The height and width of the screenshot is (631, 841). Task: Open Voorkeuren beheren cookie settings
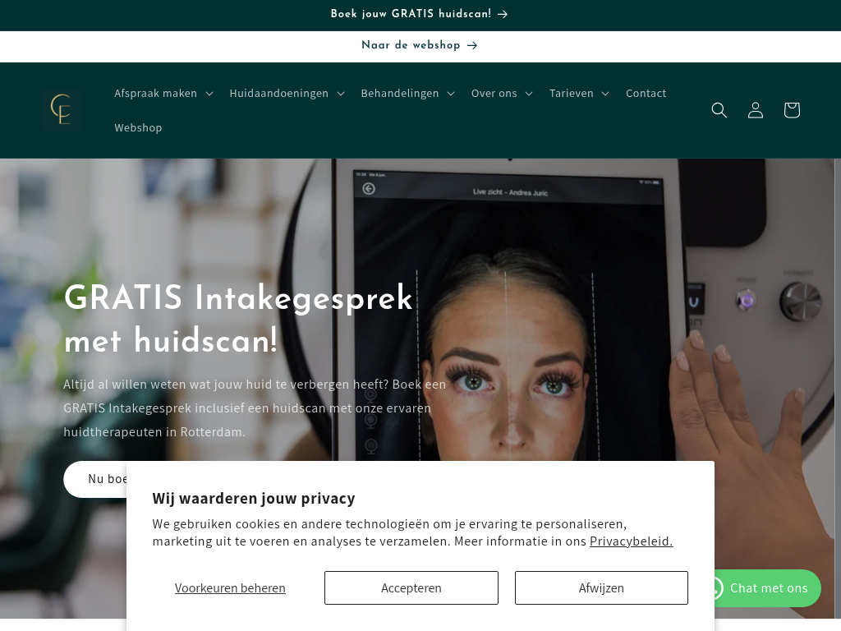click(230, 588)
